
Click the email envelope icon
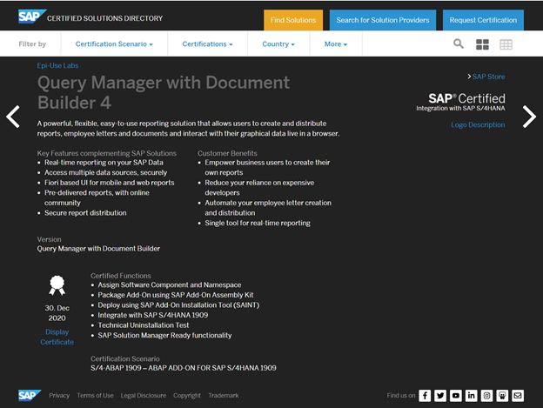518,396
